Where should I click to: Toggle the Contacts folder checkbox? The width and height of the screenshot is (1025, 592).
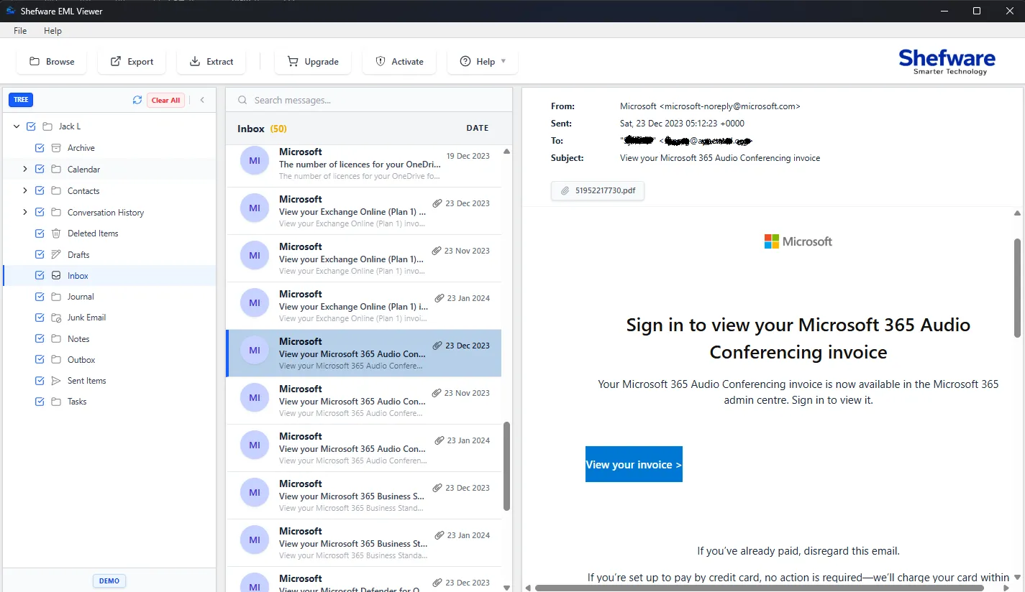coord(40,191)
